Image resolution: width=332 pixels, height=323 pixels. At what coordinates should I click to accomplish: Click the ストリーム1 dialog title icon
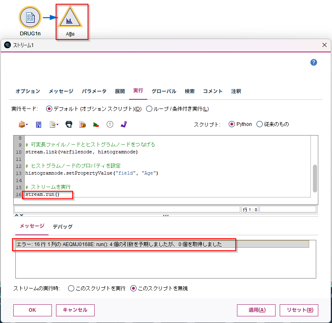pyautogui.click(x=7, y=45)
